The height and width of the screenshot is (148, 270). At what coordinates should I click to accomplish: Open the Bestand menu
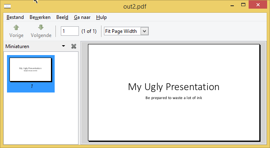[15, 17]
